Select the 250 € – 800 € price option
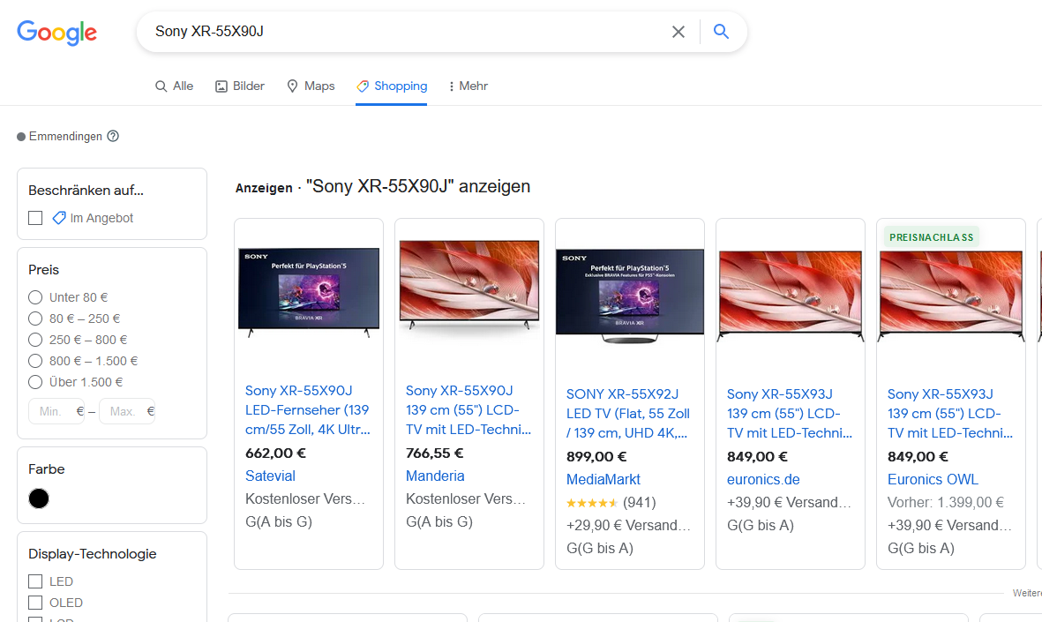This screenshot has height=622, width=1042. tap(35, 340)
